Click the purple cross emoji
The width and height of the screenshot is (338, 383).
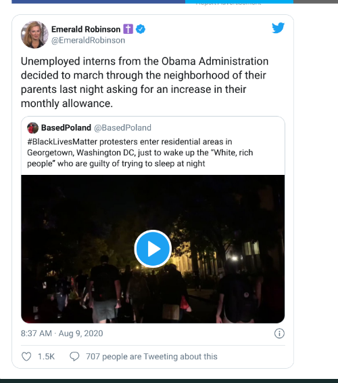pyautogui.click(x=128, y=29)
